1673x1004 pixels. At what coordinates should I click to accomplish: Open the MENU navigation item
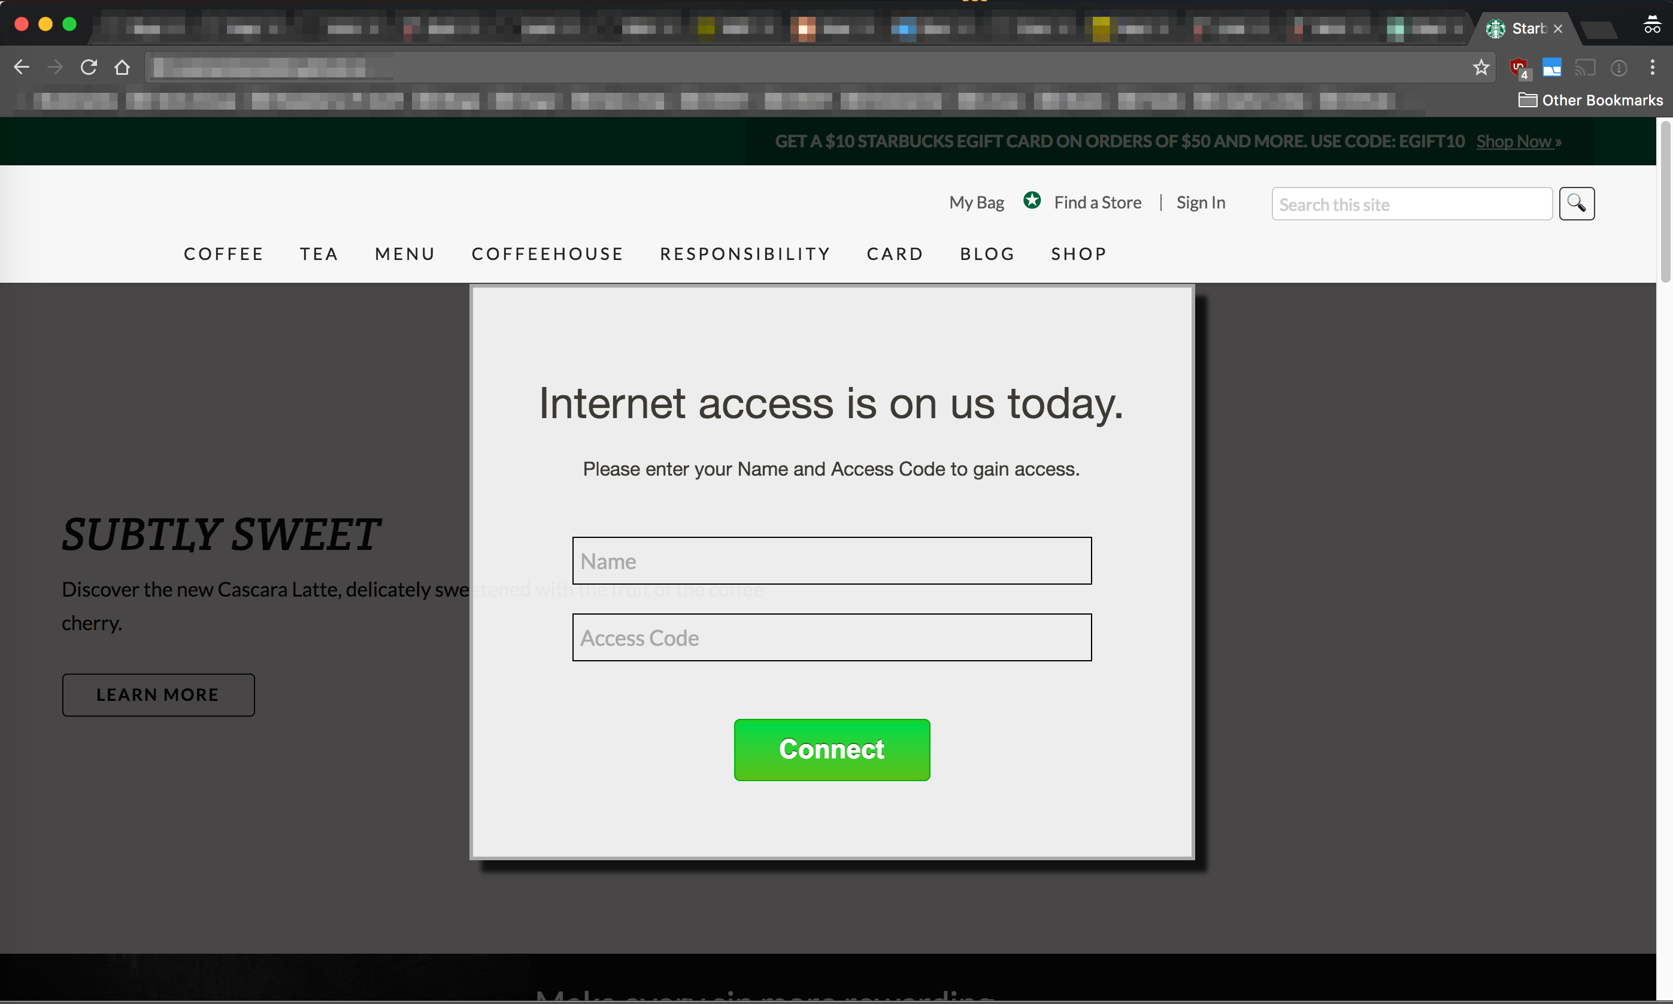click(x=405, y=254)
